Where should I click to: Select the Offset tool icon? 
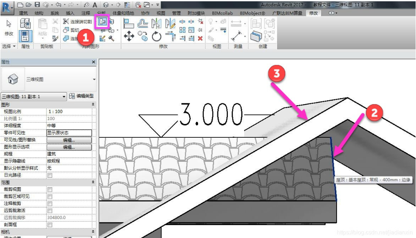tap(143, 24)
